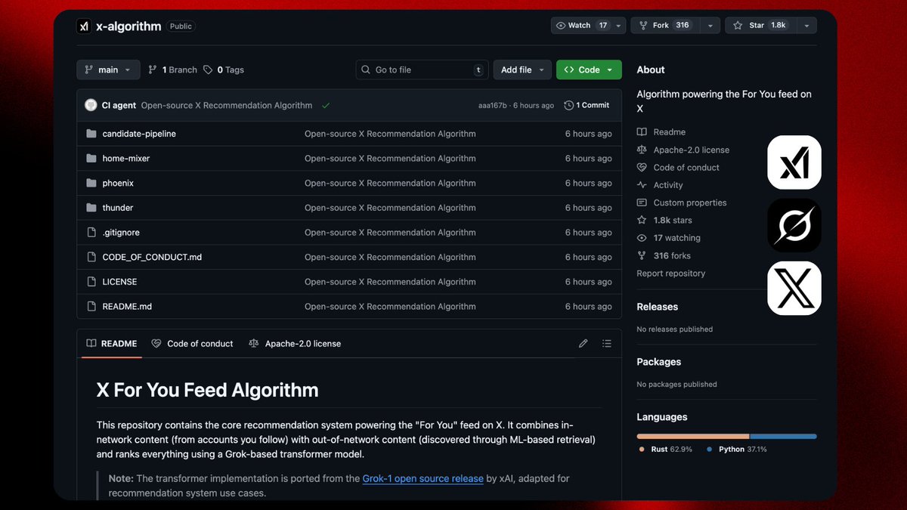This screenshot has width=907, height=510.
Task: Focus the Go to file search field
Action: tap(422, 70)
